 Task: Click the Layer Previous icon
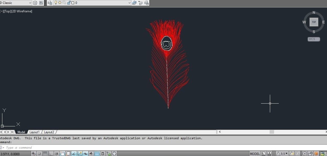[x=140, y=3]
